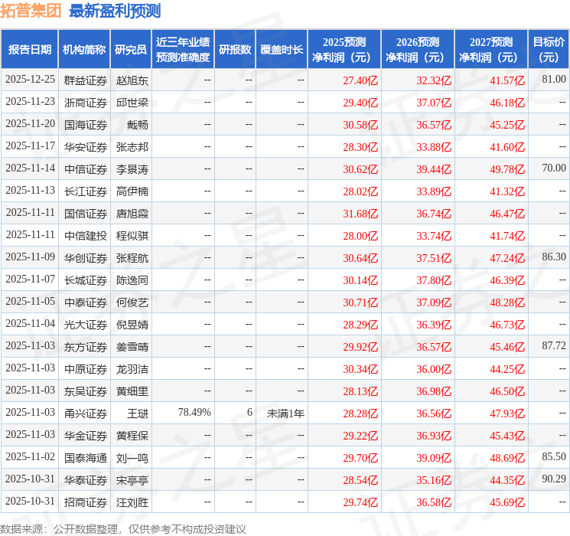The height and width of the screenshot is (536, 570).
Task: Click the 49.78亿 forecast value
Action: tap(507, 169)
